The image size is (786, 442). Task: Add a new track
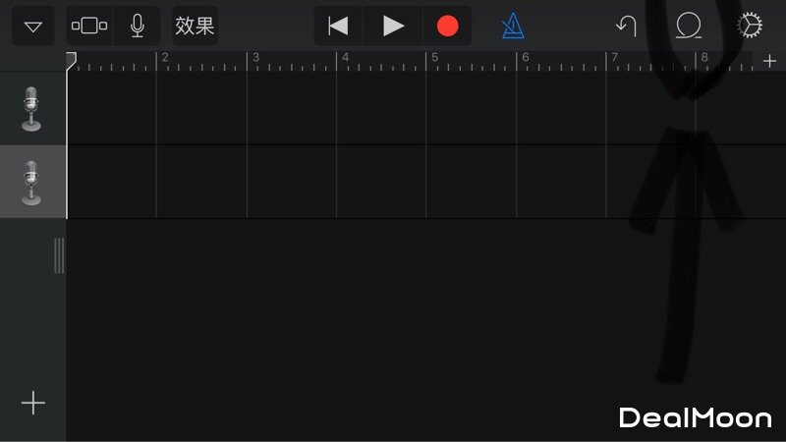(33, 403)
